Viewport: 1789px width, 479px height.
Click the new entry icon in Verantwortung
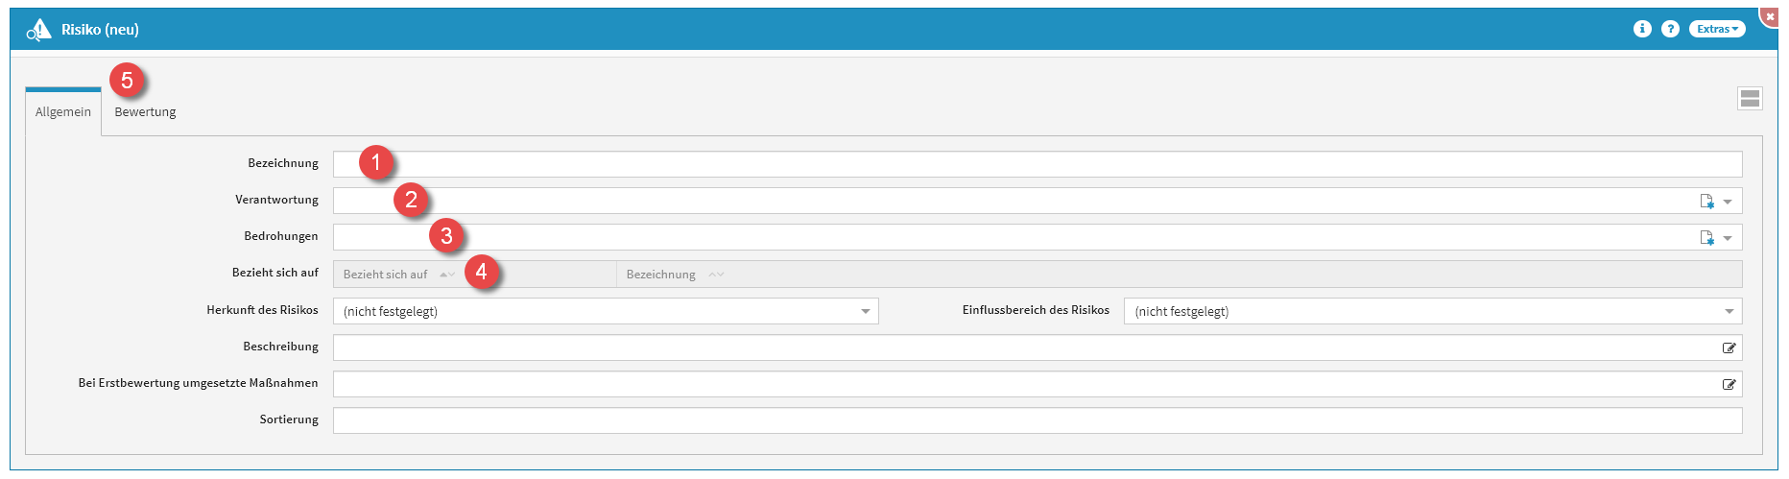(1706, 202)
